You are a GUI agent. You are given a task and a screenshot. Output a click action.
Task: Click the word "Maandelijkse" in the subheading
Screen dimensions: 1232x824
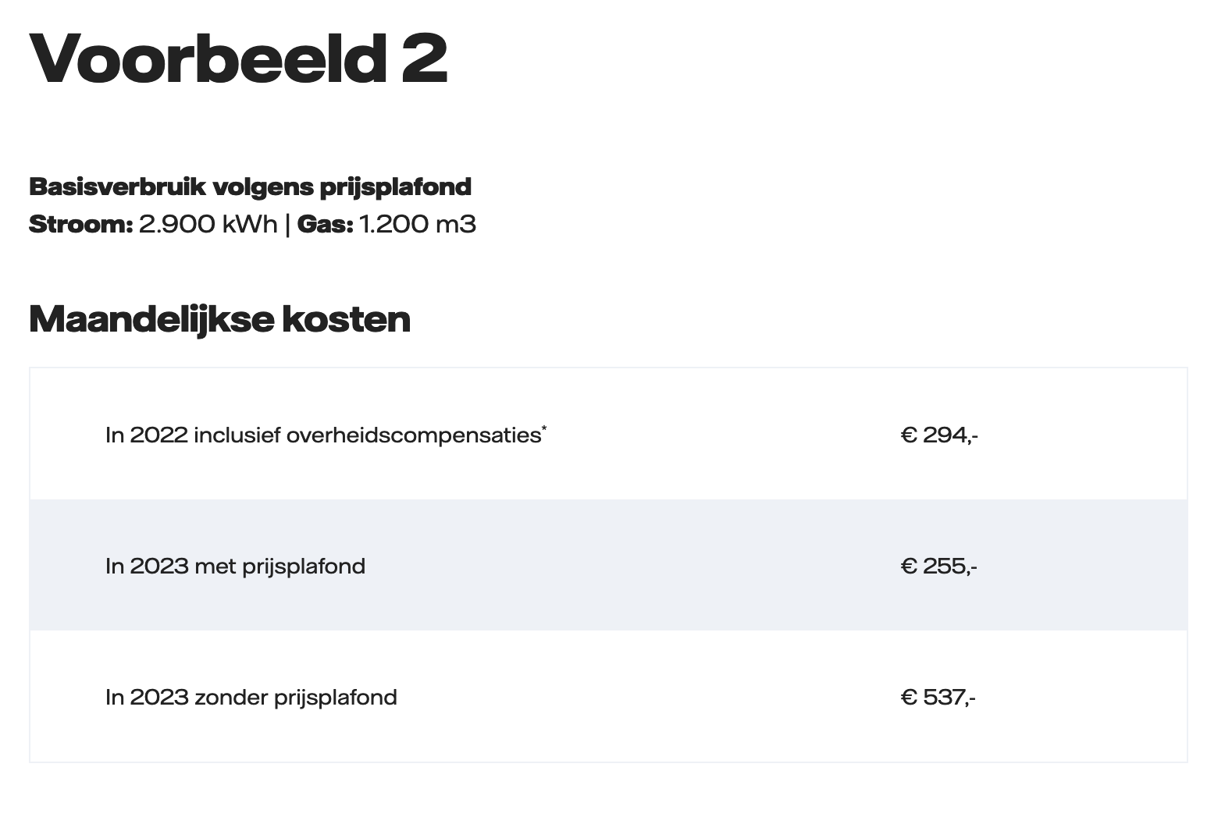coord(151,319)
